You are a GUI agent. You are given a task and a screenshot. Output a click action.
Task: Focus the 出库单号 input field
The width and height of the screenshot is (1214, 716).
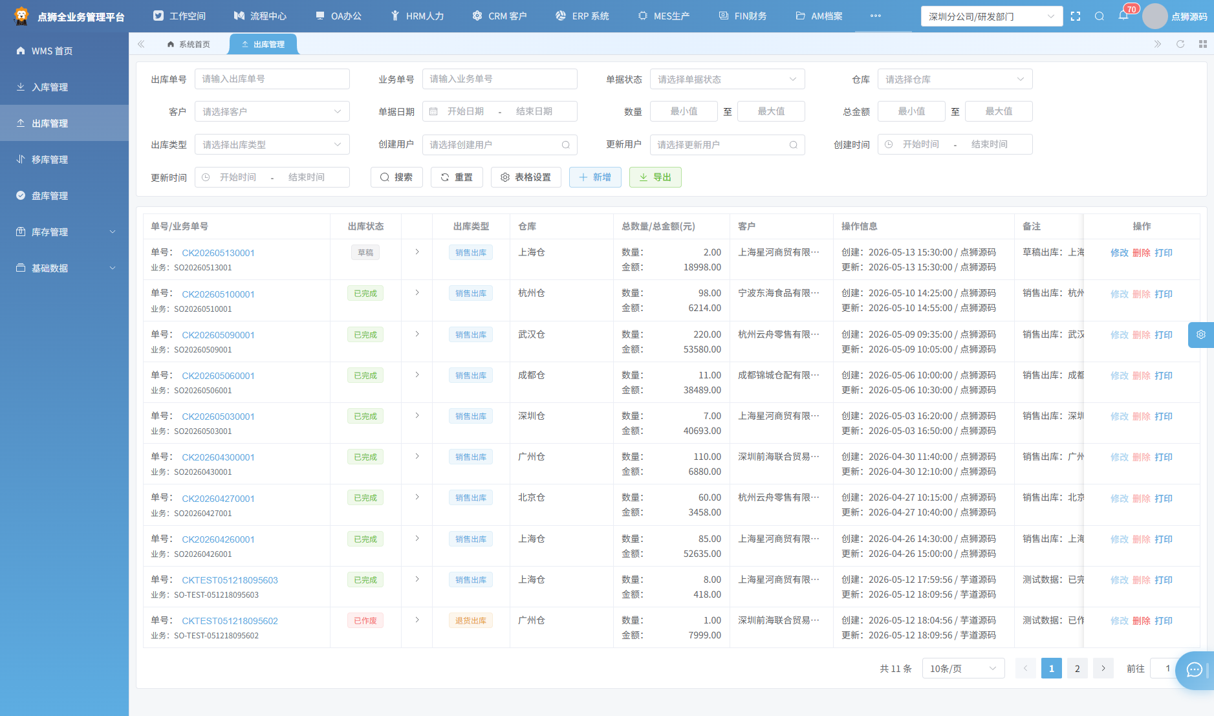(x=272, y=79)
